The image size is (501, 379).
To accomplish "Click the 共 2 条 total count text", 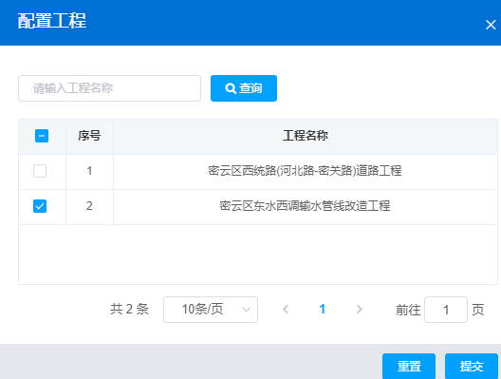I will click(x=129, y=310).
